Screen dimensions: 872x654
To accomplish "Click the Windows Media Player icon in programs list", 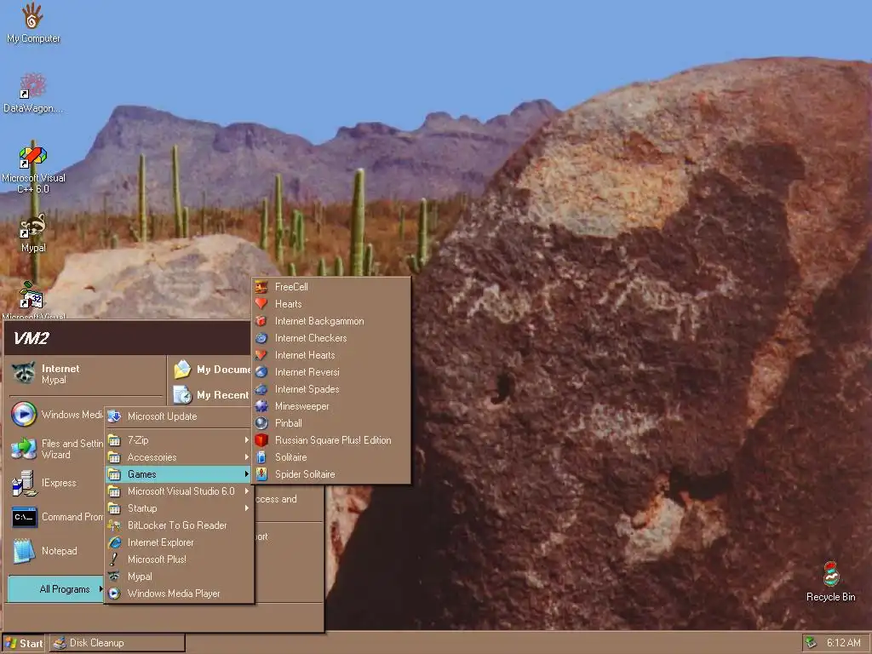I will (x=114, y=594).
